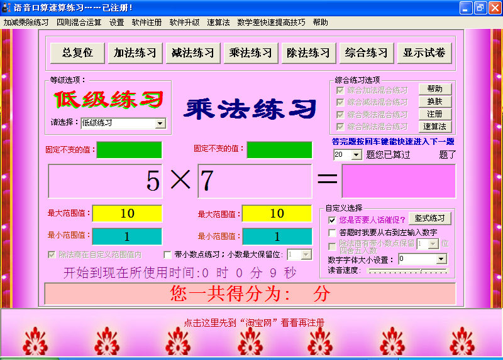The image size is (503, 360).
Task: Click the answer input box after equals
Action: 399,181
